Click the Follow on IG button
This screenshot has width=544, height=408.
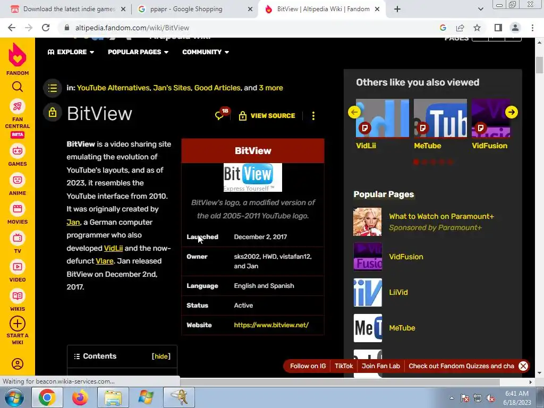tap(308, 366)
